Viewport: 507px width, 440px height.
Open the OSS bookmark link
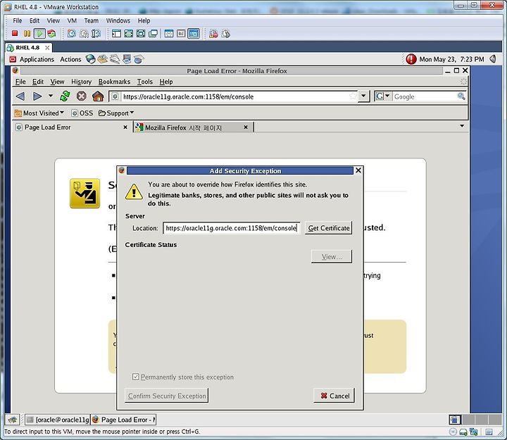tap(82, 113)
